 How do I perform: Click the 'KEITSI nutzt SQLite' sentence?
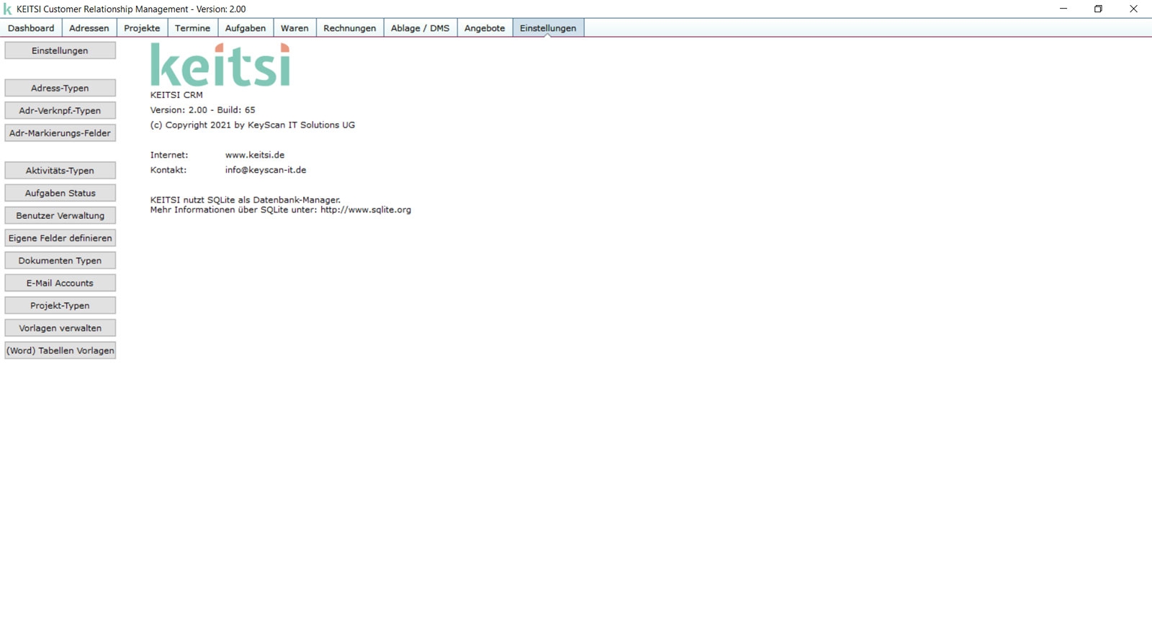(246, 200)
